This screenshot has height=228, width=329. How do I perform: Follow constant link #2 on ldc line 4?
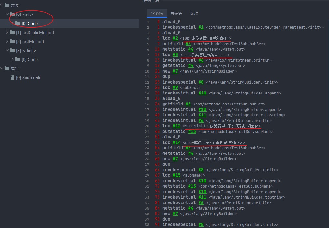click(x=175, y=38)
